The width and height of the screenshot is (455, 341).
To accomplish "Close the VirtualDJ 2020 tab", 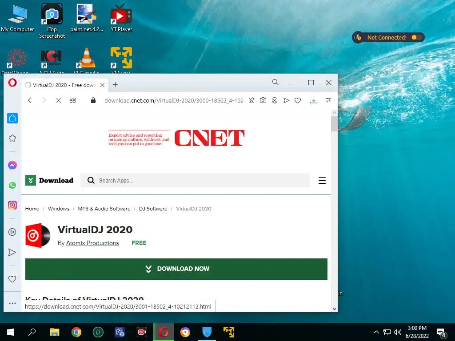I will coord(103,85).
